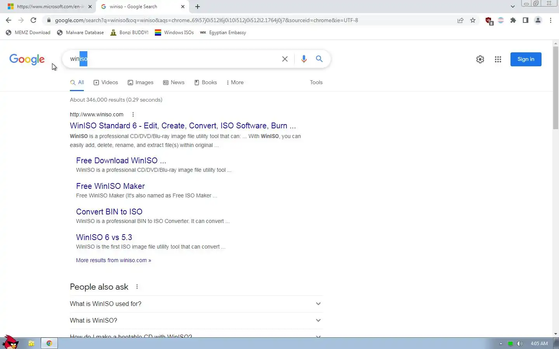Open the Chrome profile avatar icon
Image resolution: width=559 pixels, height=349 pixels.
pyautogui.click(x=538, y=20)
